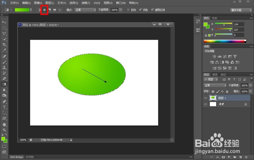This screenshot has height=160, width=254.
Task: Toggle the 仿色 (Dither) checkbox
Action: (x=140, y=10)
